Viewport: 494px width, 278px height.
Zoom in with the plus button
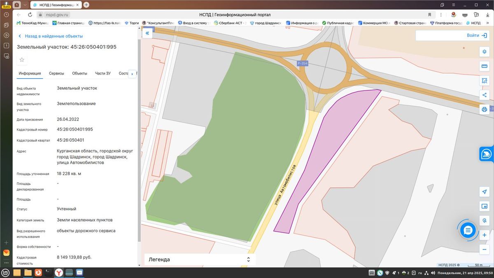pyautogui.click(x=485, y=235)
